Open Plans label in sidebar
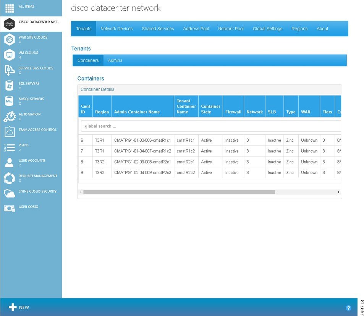 [24, 145]
